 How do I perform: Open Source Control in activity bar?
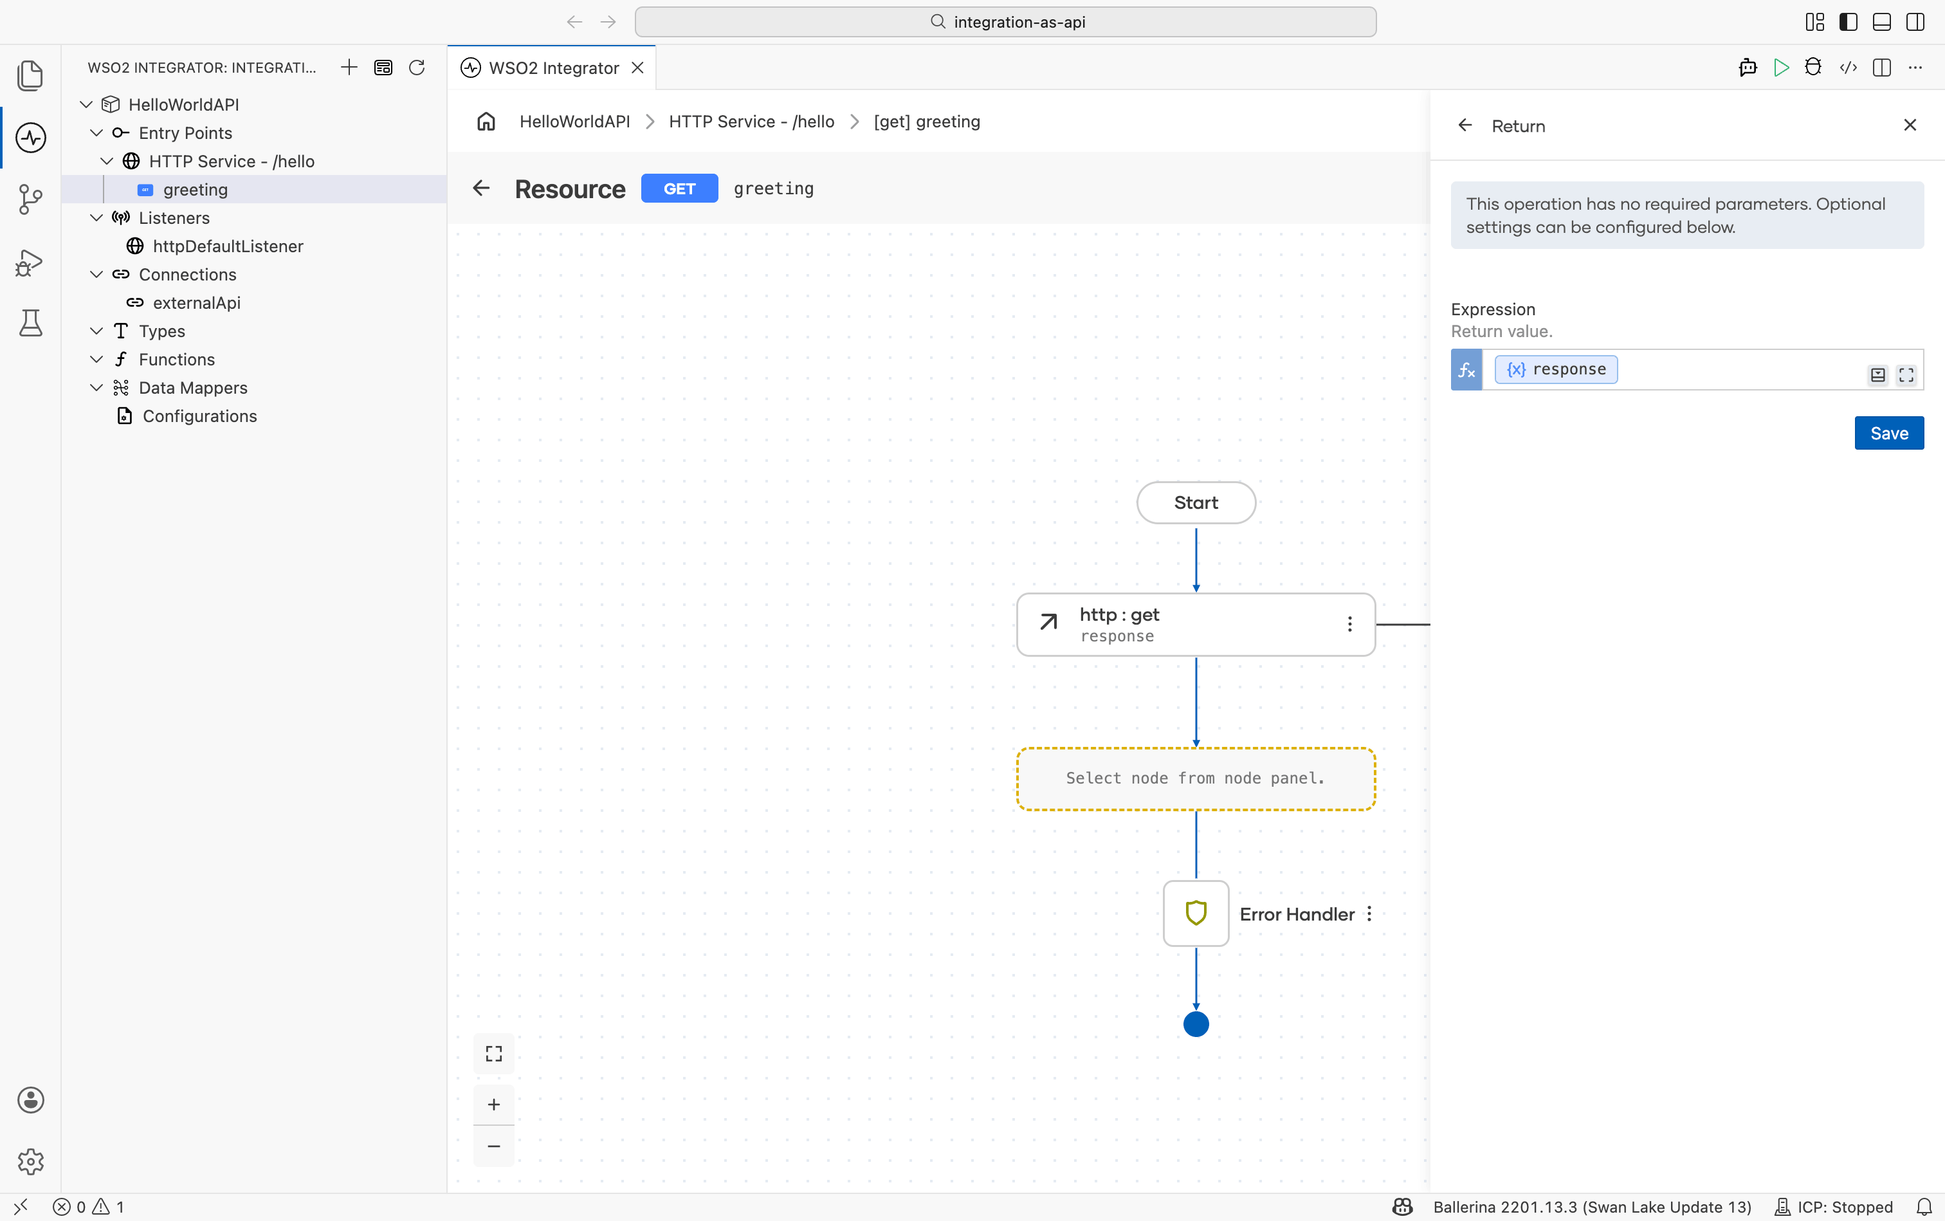pyautogui.click(x=31, y=199)
